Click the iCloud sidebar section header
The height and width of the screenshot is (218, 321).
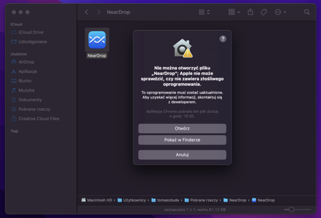(16, 24)
